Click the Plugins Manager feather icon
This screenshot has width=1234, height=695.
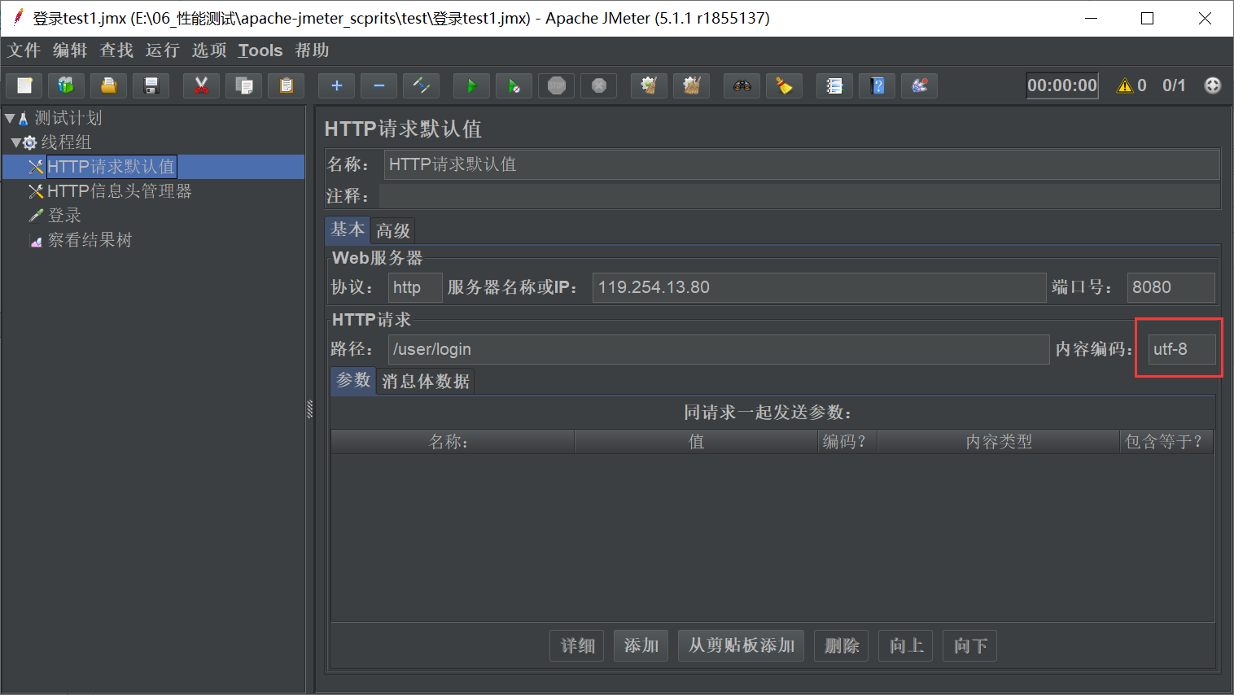pyautogui.click(x=919, y=85)
